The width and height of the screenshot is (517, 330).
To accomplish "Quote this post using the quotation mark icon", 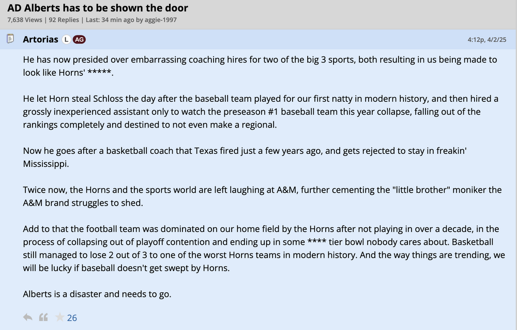I will click(43, 317).
